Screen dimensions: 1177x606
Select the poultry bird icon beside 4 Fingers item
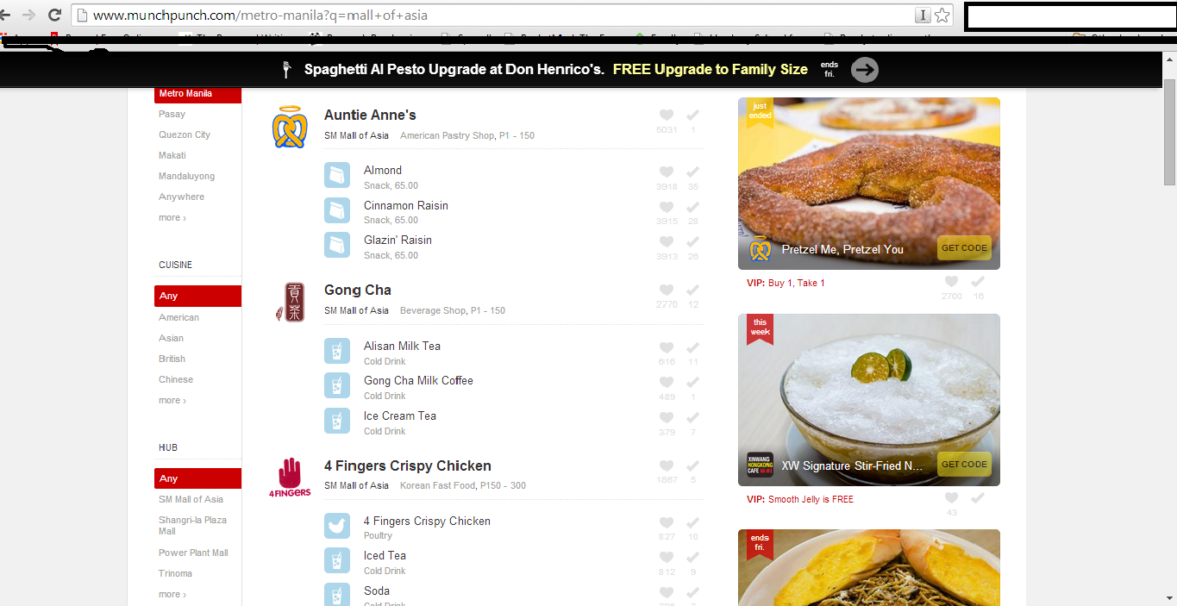[x=337, y=527]
